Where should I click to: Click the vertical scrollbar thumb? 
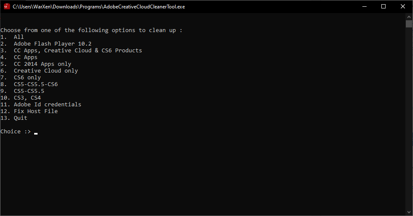[409, 24]
